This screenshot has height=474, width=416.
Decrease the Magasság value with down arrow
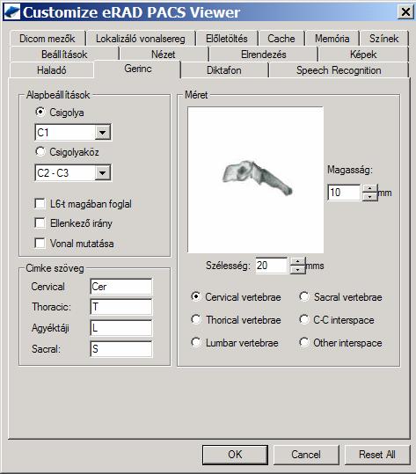click(x=369, y=197)
